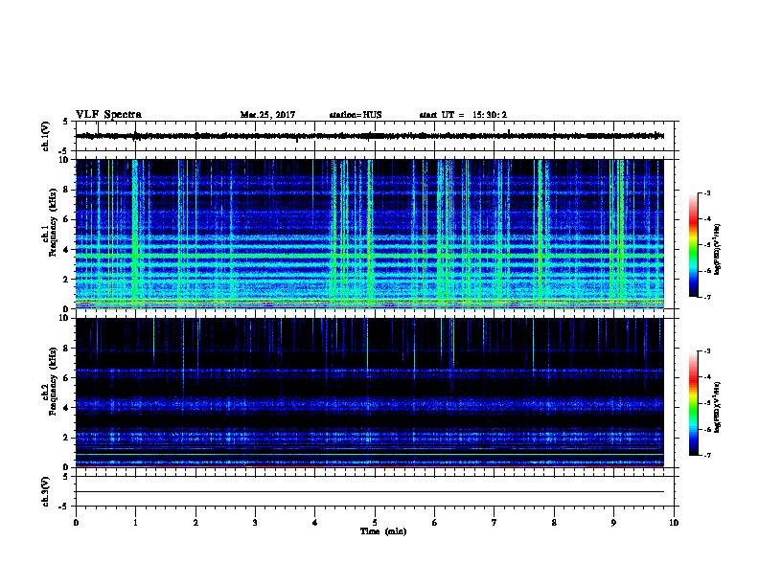The width and height of the screenshot is (759, 586).
Task: Click the '3' tick on Time axis
Action: pos(255,522)
